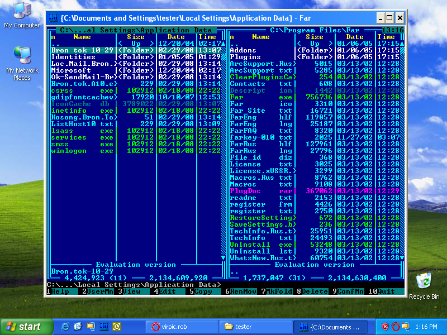The width and height of the screenshot is (447, 335).
Task: Select the Bron tok-10-29 folder row
Action: (136, 50)
